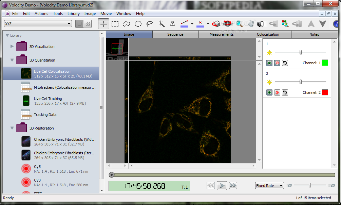Select Live Cell Tracking library item
The width and height of the screenshot is (341, 205).
click(51, 101)
